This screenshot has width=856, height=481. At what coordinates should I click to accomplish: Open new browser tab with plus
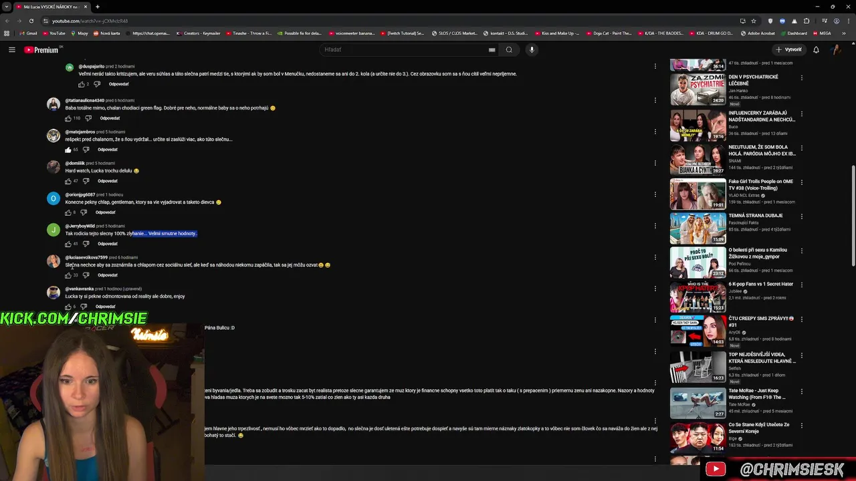click(x=97, y=7)
